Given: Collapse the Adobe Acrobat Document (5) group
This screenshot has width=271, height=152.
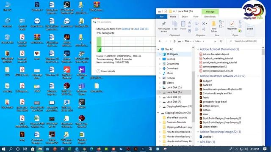Looking at the screenshot, I should tap(198, 49).
